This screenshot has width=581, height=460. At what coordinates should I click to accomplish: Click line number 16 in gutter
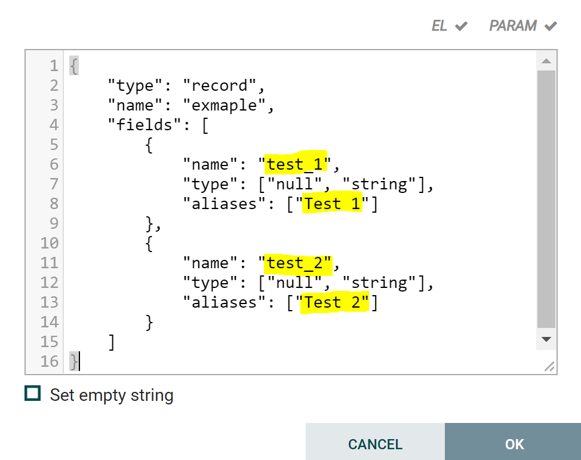click(x=50, y=361)
